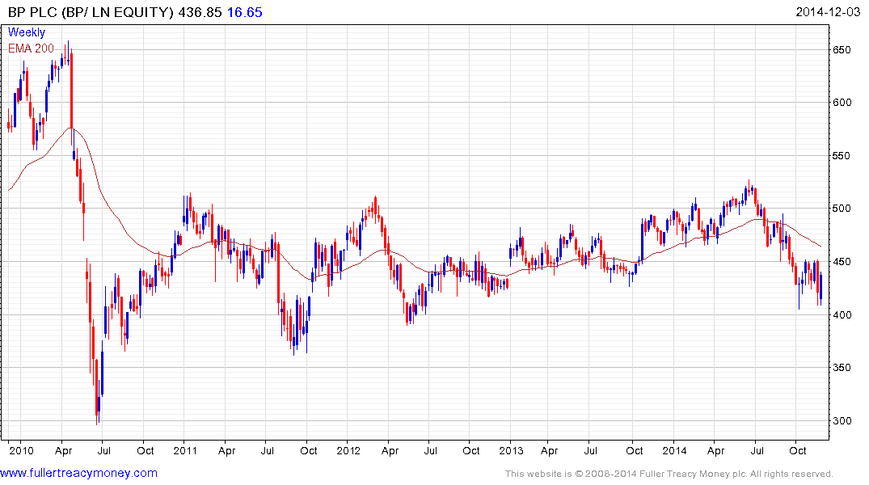Click the 2014 year axis label
Screen dimensions: 869x485
674,450
